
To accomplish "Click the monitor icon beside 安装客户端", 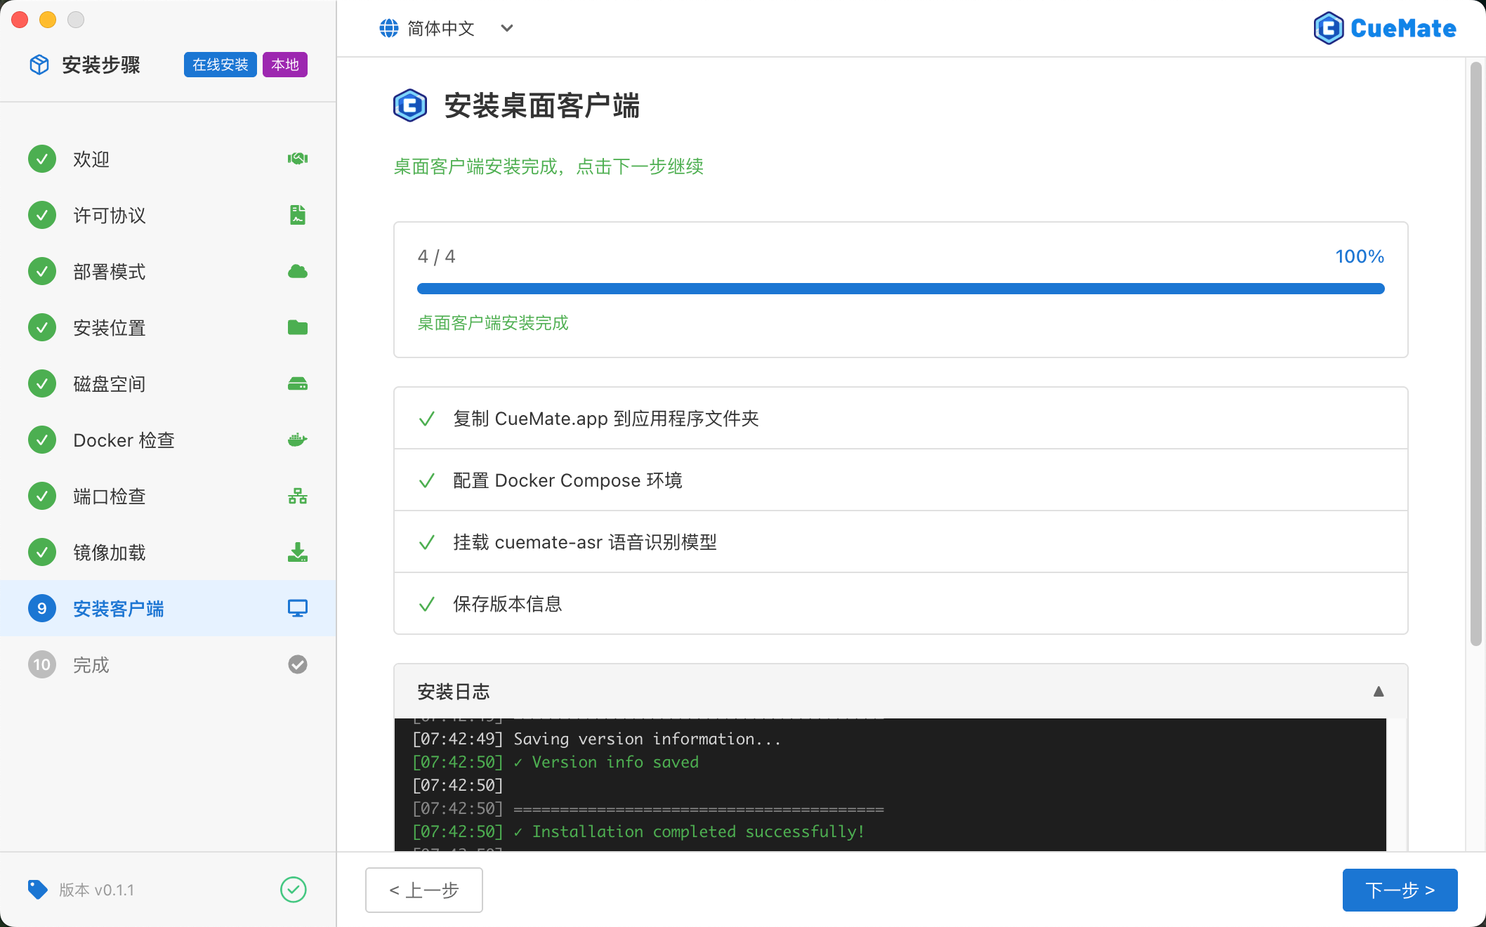I will coord(297,608).
